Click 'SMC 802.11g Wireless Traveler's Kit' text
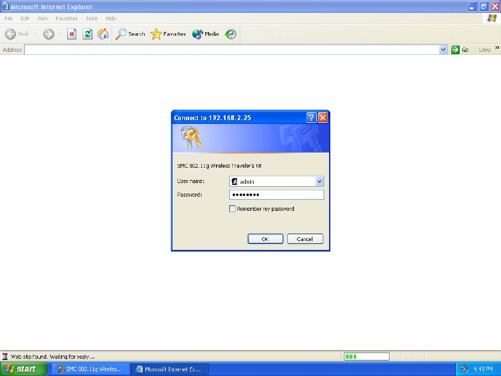Image resolution: width=501 pixels, height=376 pixels. coord(219,166)
